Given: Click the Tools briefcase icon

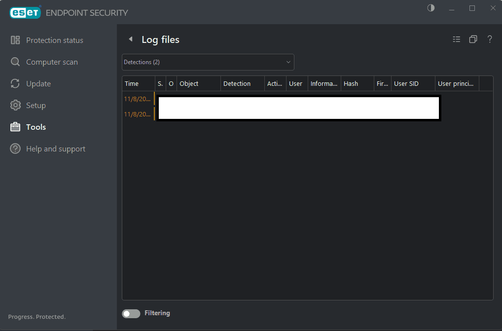Looking at the screenshot, I should 15,127.
